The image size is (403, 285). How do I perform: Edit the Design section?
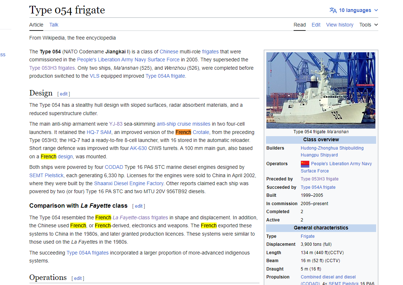(x=64, y=94)
